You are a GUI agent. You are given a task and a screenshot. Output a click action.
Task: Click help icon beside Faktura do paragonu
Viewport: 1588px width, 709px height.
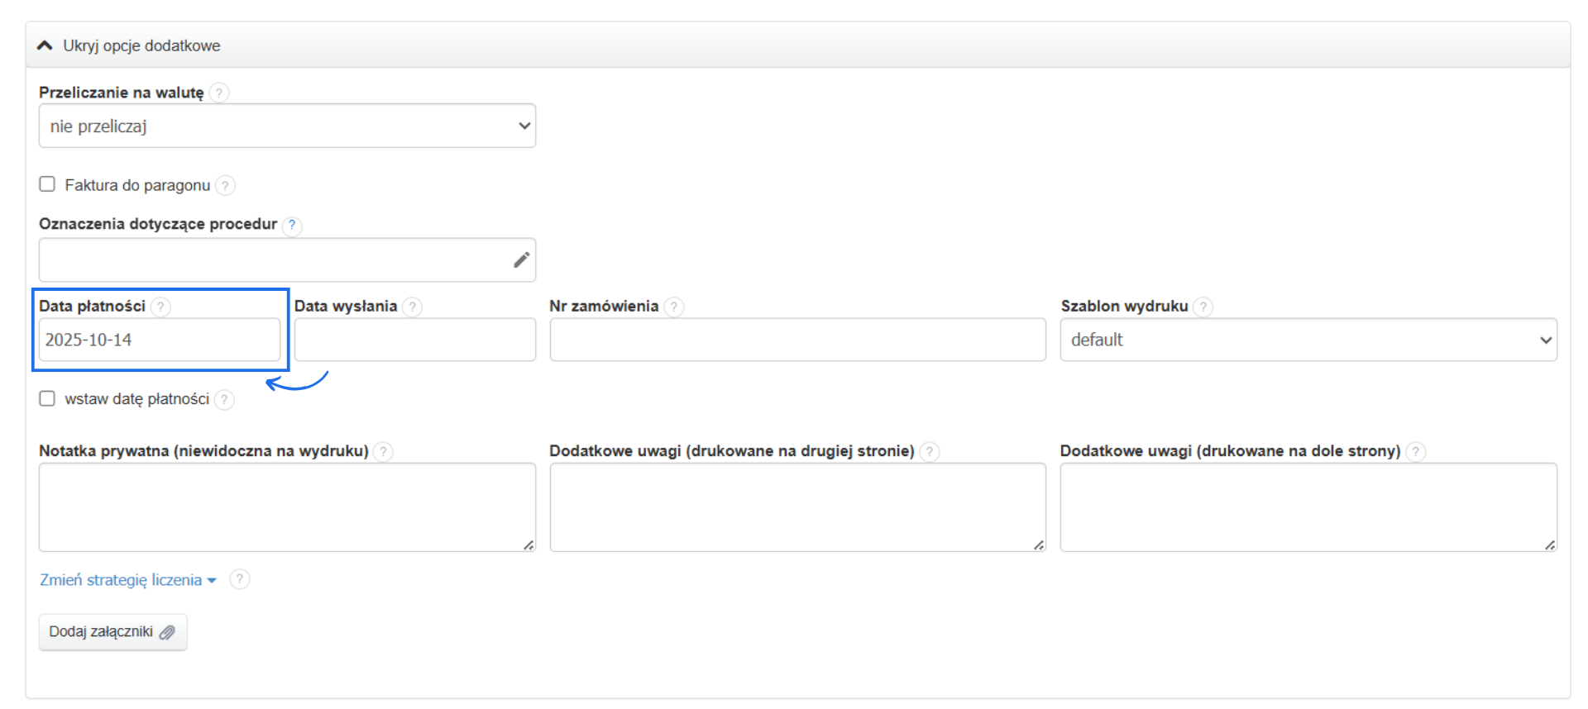click(x=225, y=185)
